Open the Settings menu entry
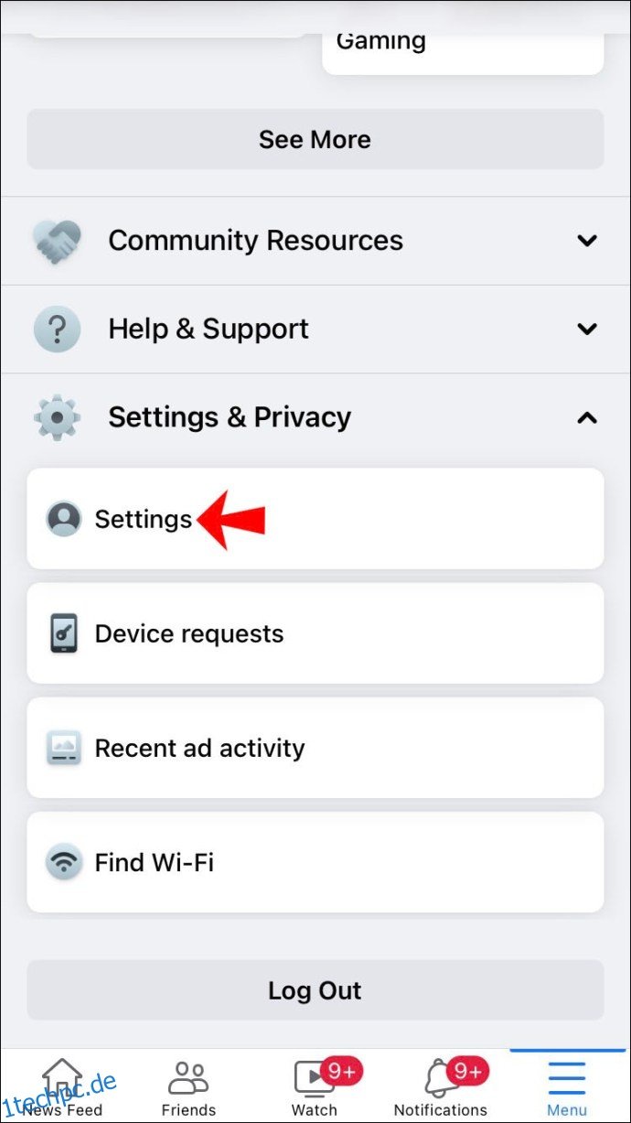The height and width of the screenshot is (1123, 631). [315, 519]
